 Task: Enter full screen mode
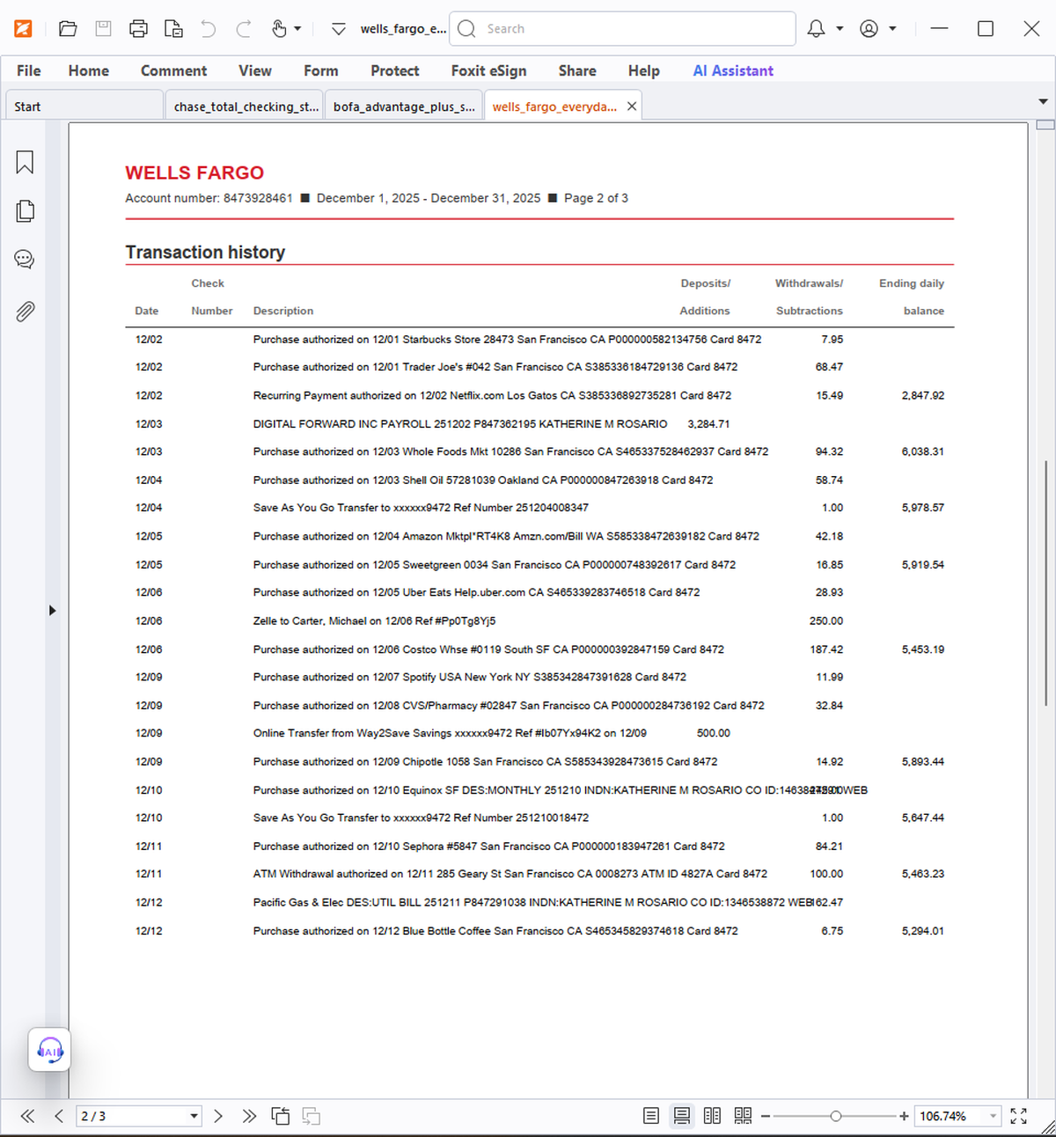click(x=1018, y=1116)
